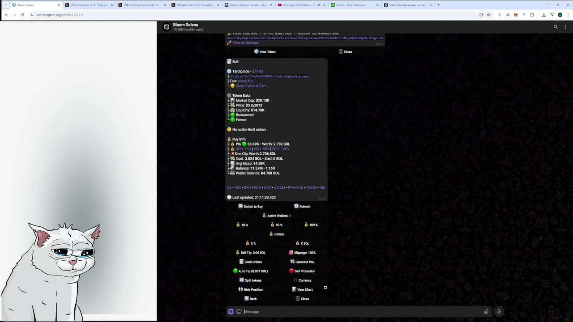Click the View Token button
Viewport: 573px width, 322px height.
coord(265,52)
